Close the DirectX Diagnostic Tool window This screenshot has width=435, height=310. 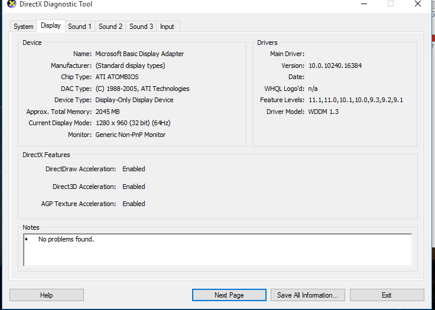click(418, 4)
